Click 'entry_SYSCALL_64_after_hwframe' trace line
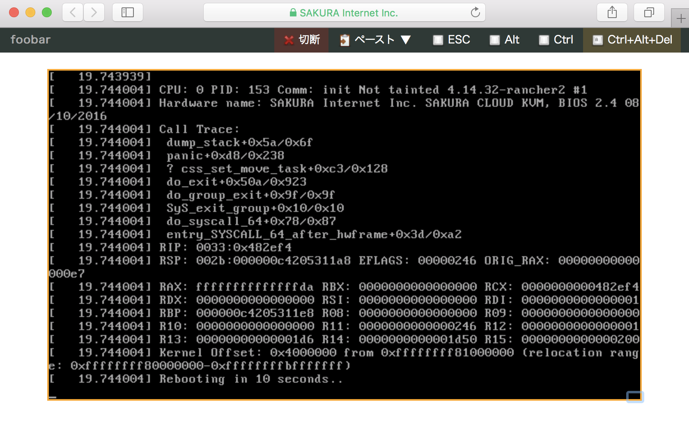This screenshot has width=689, height=427. point(255,234)
